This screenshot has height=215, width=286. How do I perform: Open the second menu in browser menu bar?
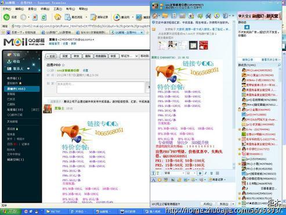click(20, 9)
